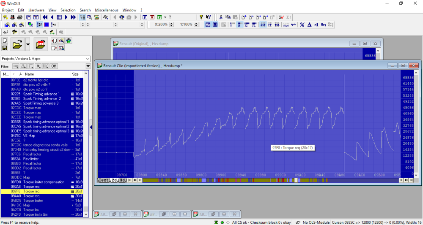Turn the filter Off button
Image resolution: width=423 pixels, height=225 pixels.
point(54,66)
